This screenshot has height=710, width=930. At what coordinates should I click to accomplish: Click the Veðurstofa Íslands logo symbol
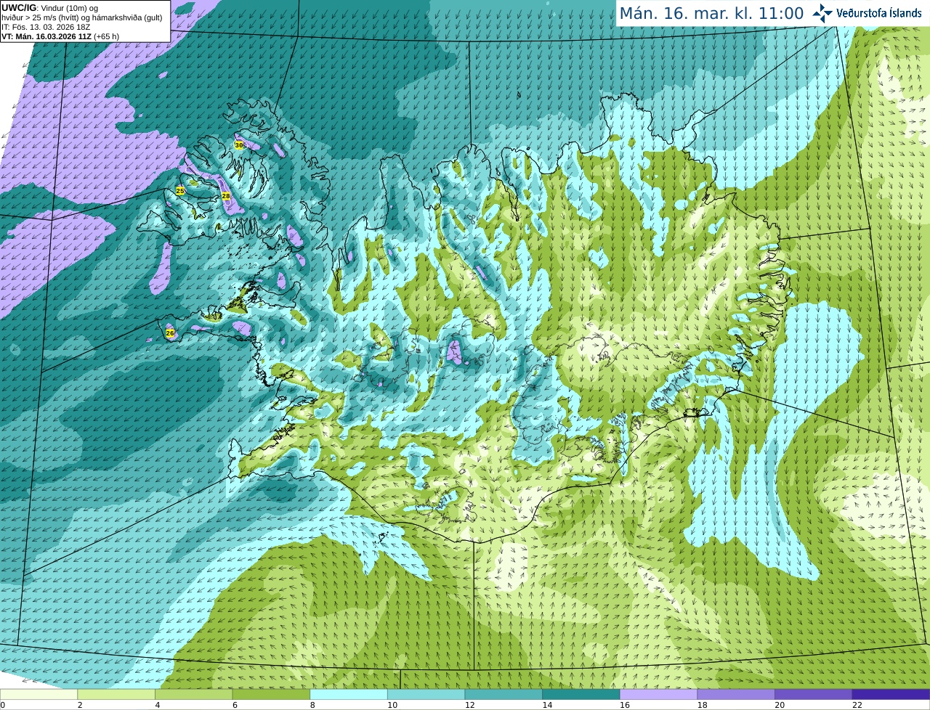[x=822, y=13]
